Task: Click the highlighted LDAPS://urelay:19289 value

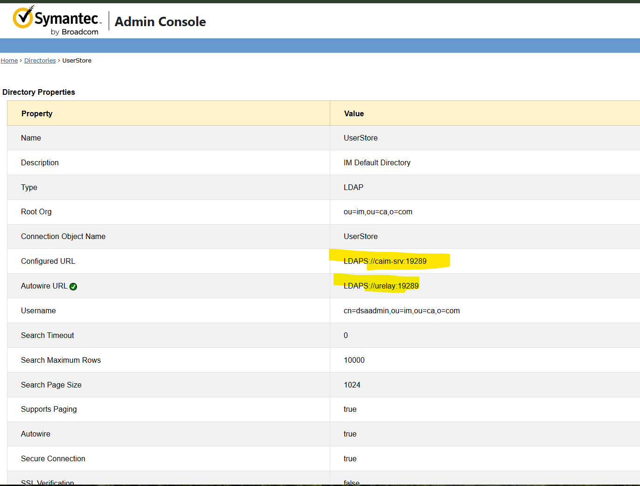Action: tap(381, 286)
